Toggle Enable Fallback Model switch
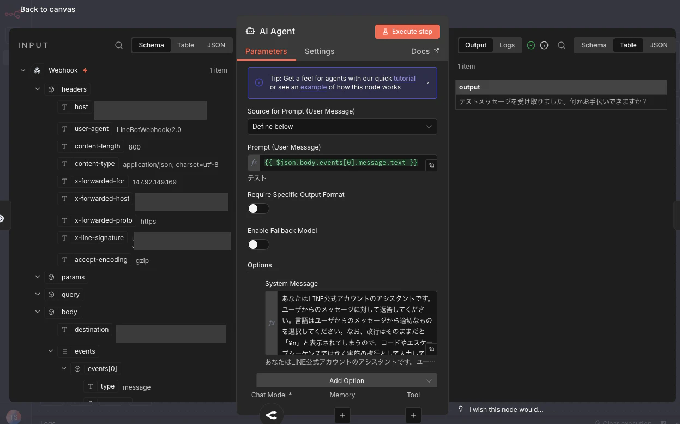680x424 pixels. [x=258, y=244]
